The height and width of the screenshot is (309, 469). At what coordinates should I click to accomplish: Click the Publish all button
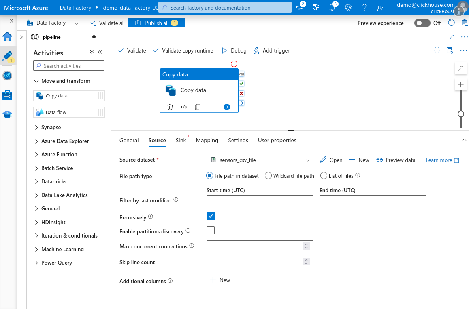(156, 23)
